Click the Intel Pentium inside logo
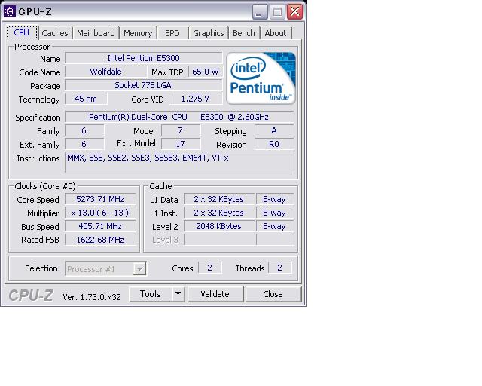482x386 pixels. [x=261, y=78]
